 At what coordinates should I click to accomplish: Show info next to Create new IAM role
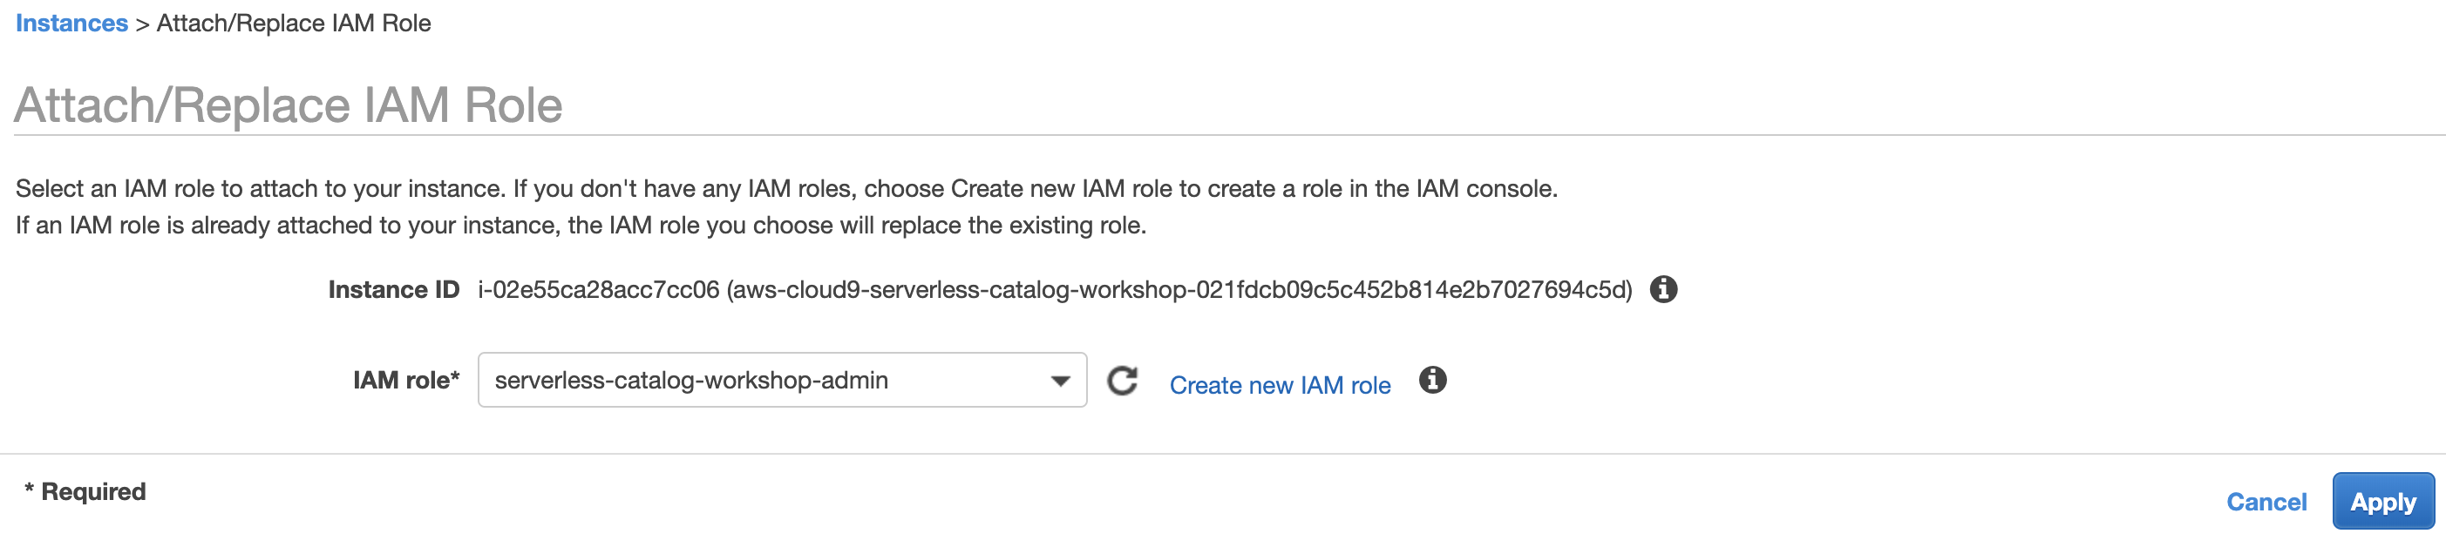[1432, 381]
